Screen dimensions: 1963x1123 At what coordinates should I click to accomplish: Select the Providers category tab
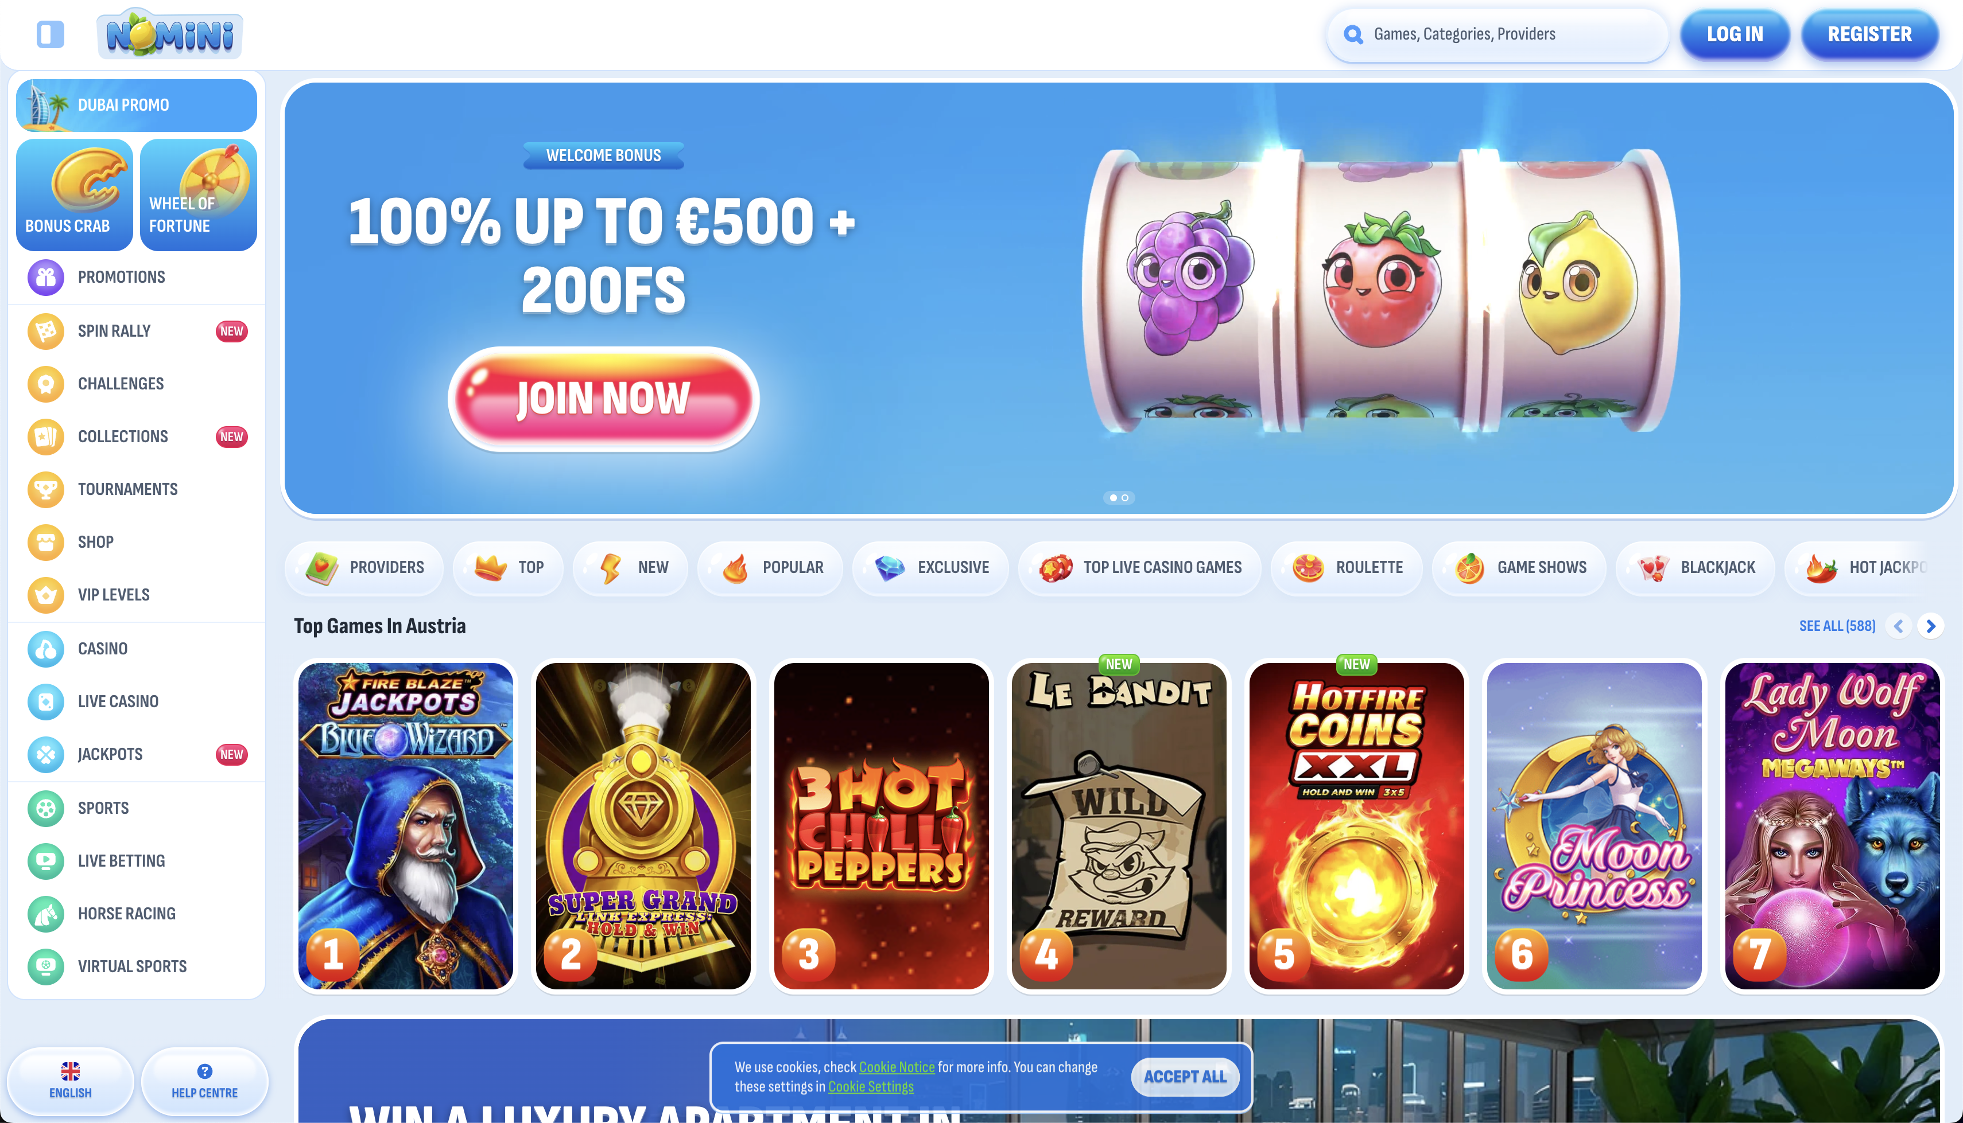[x=364, y=568]
